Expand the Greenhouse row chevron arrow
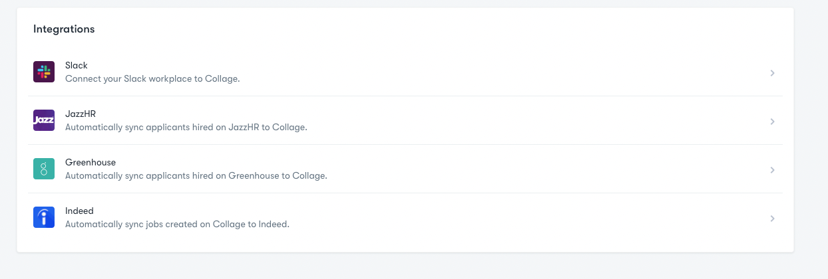Viewport: 828px width, 279px height. click(772, 170)
